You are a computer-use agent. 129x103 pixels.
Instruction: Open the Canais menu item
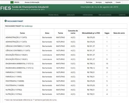[x=118, y=2]
